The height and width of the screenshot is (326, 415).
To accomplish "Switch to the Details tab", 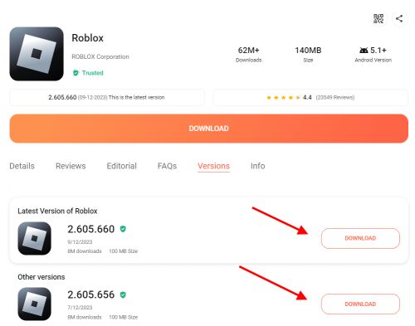I will click(x=22, y=166).
